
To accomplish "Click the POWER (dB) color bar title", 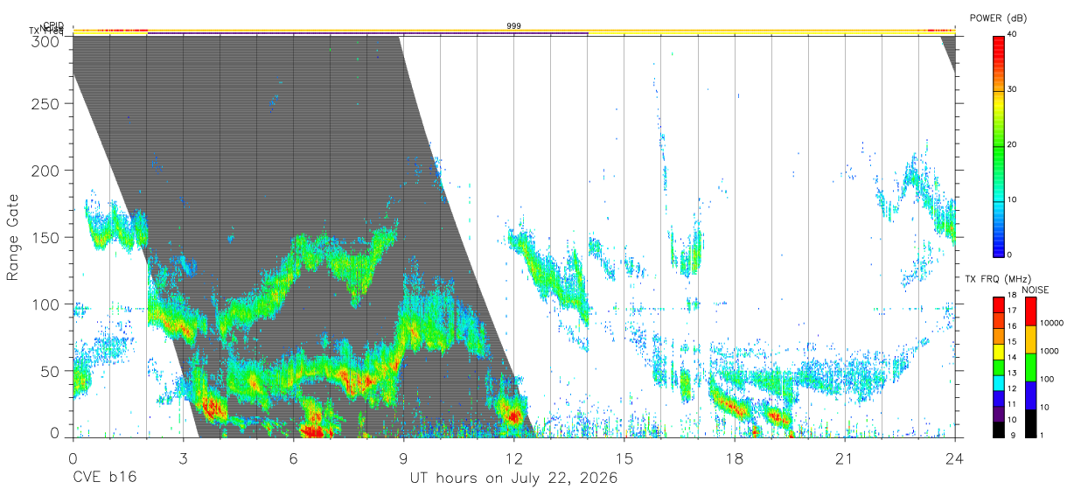I will coord(998,18).
